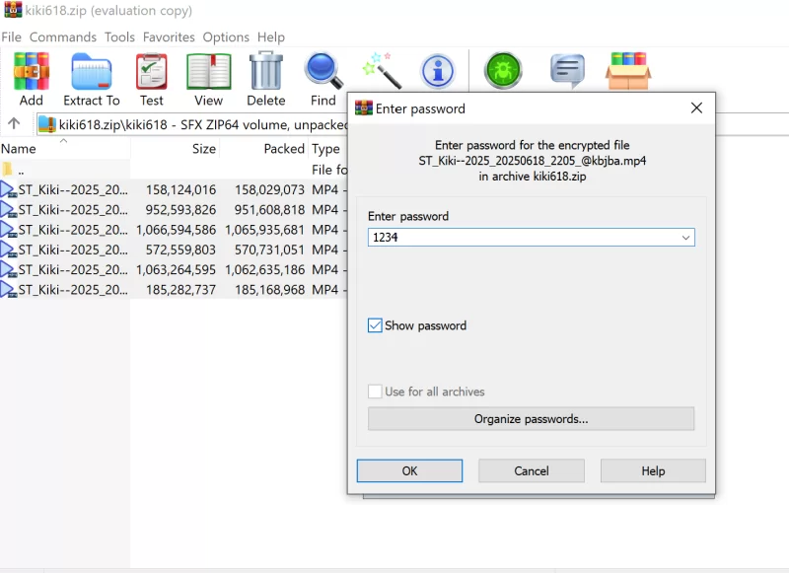Viewport: 789px width, 573px height.
Task: Select file with size 158,124,016
Action: pyautogui.click(x=174, y=189)
